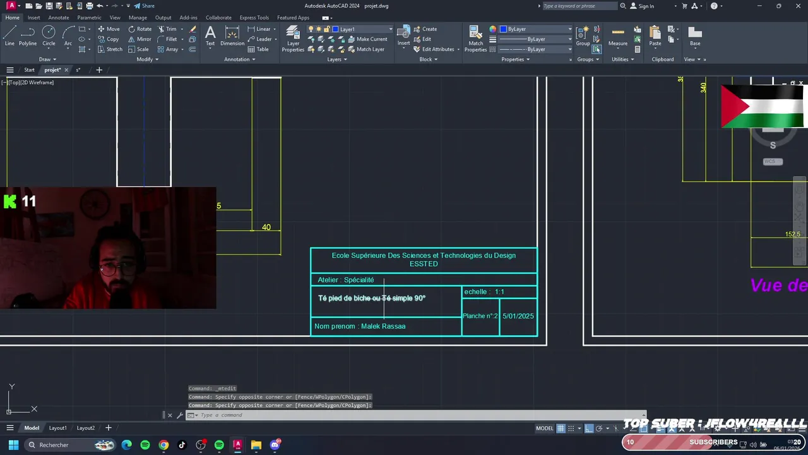Click Match Layer button
The width and height of the screenshot is (808, 455).
pos(365,49)
